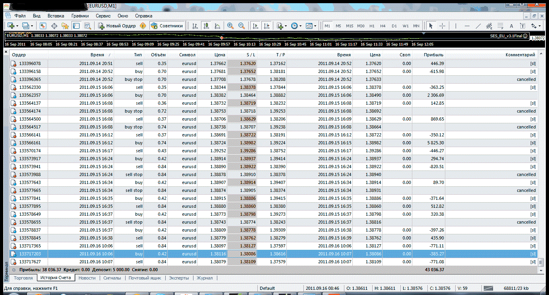Set the H4 timeframe
The width and height of the screenshot is (549, 295).
point(383,26)
